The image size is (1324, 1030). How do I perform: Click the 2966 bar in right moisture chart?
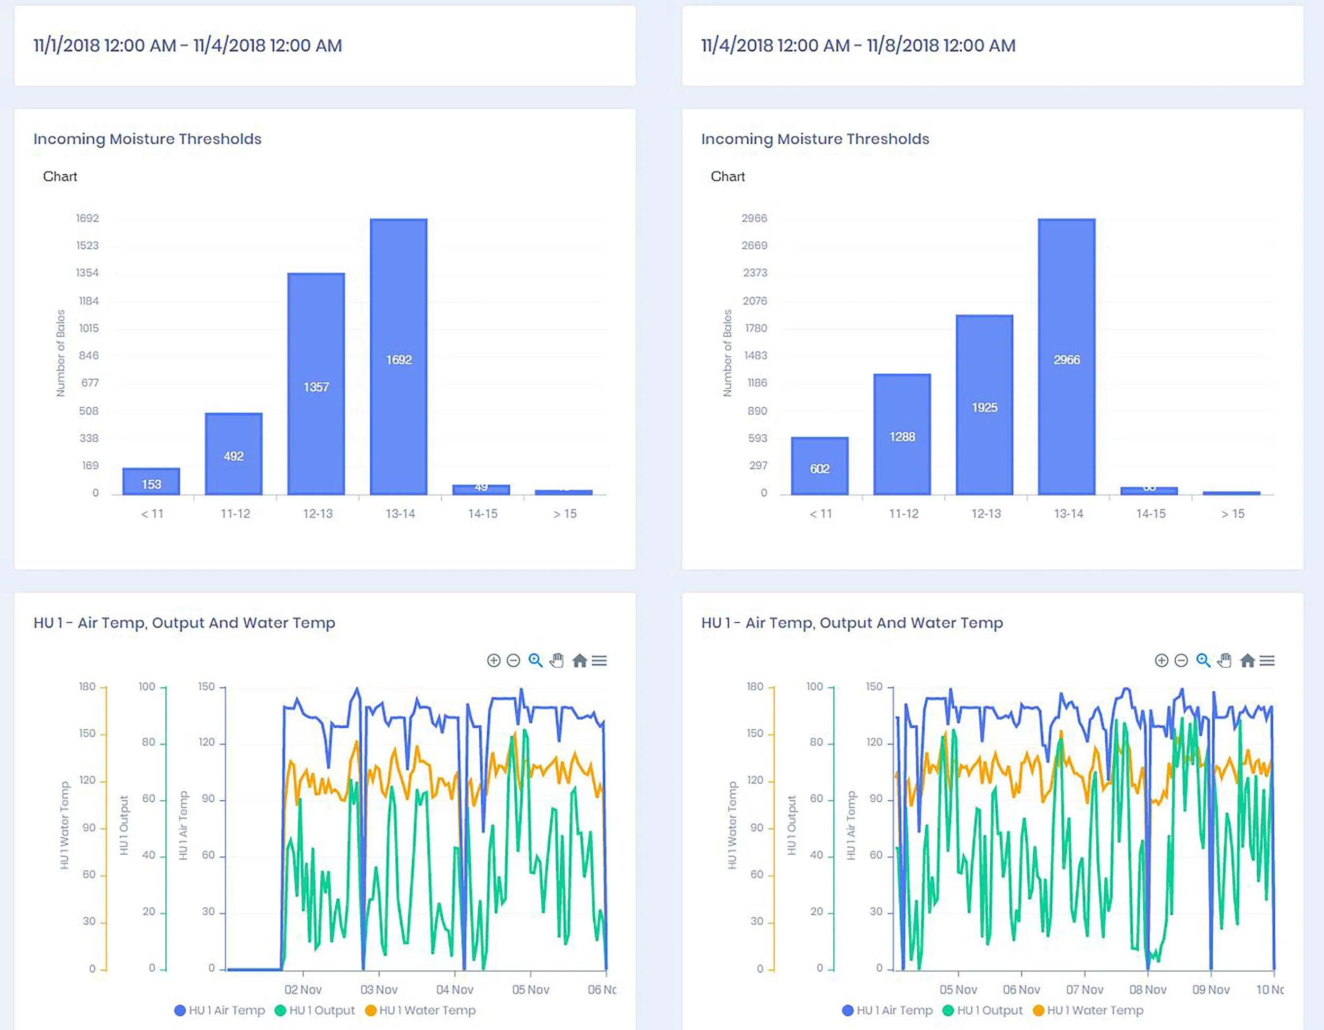(x=1066, y=357)
